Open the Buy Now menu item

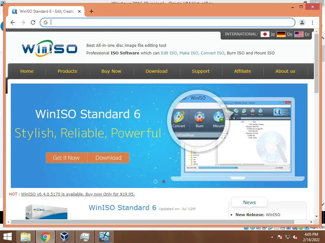(111, 71)
